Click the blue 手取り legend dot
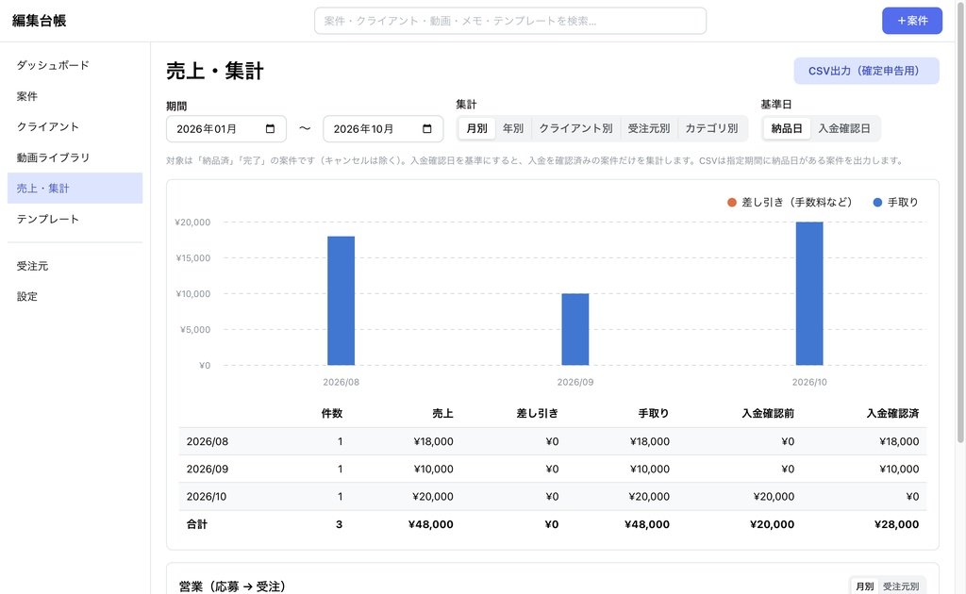966x594 pixels. tap(877, 203)
